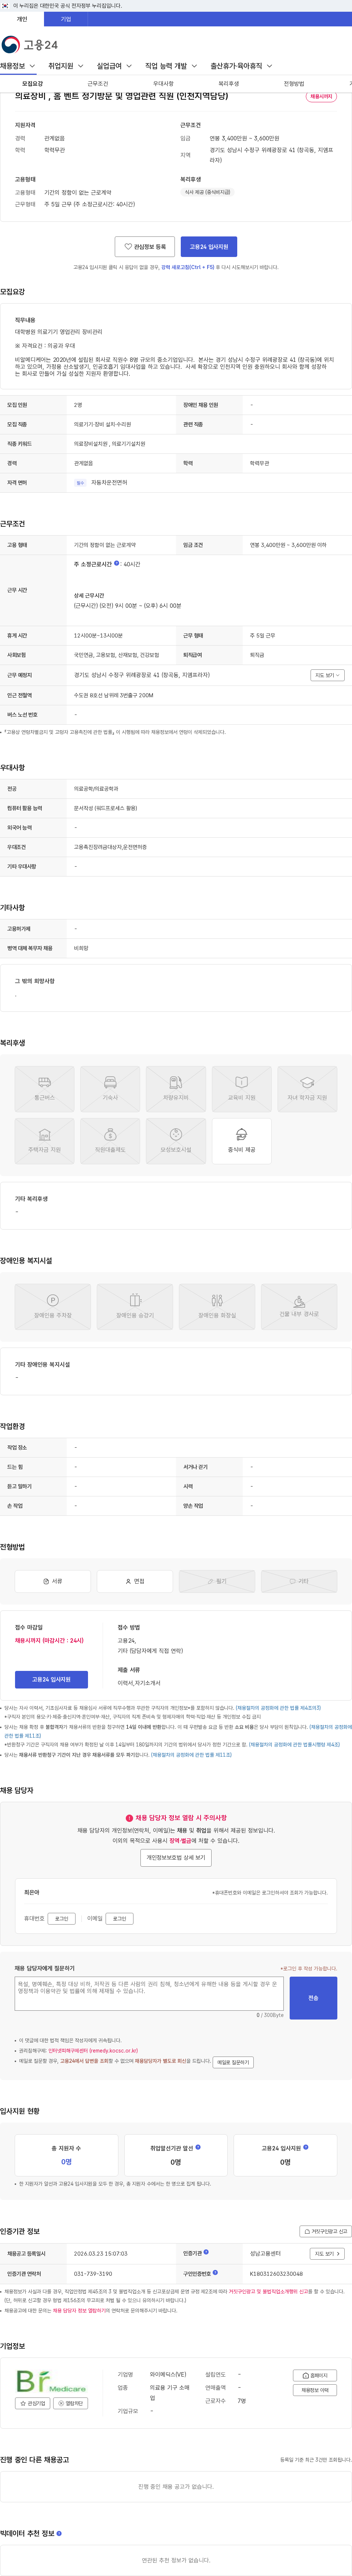
Task: Open the 메일로 질문하기 button
Action: pyautogui.click(x=233, y=2062)
